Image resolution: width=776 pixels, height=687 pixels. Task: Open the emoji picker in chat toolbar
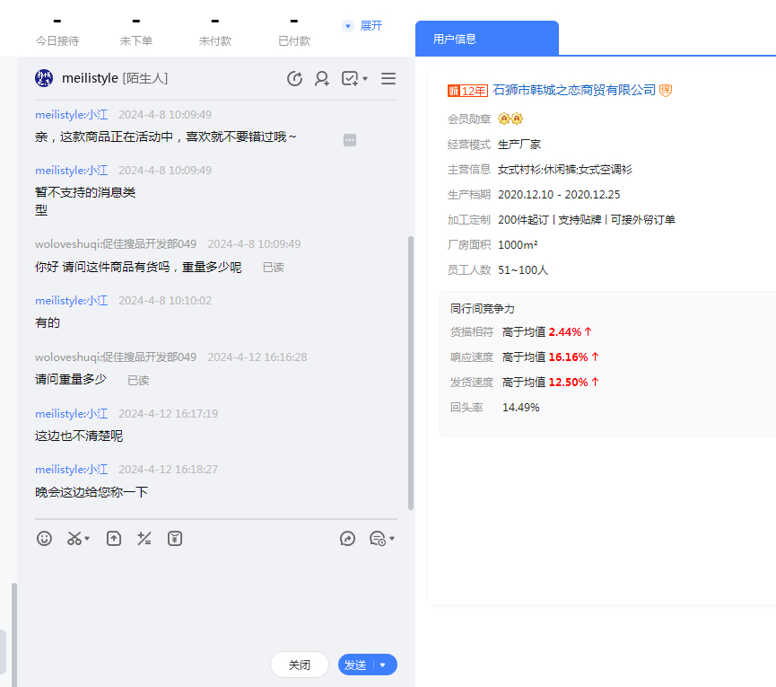click(44, 539)
